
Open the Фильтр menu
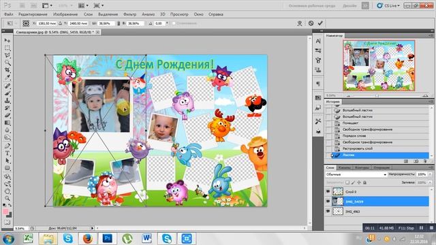tap(130, 14)
